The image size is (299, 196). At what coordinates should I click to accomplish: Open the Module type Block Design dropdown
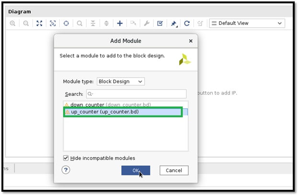coord(121,81)
